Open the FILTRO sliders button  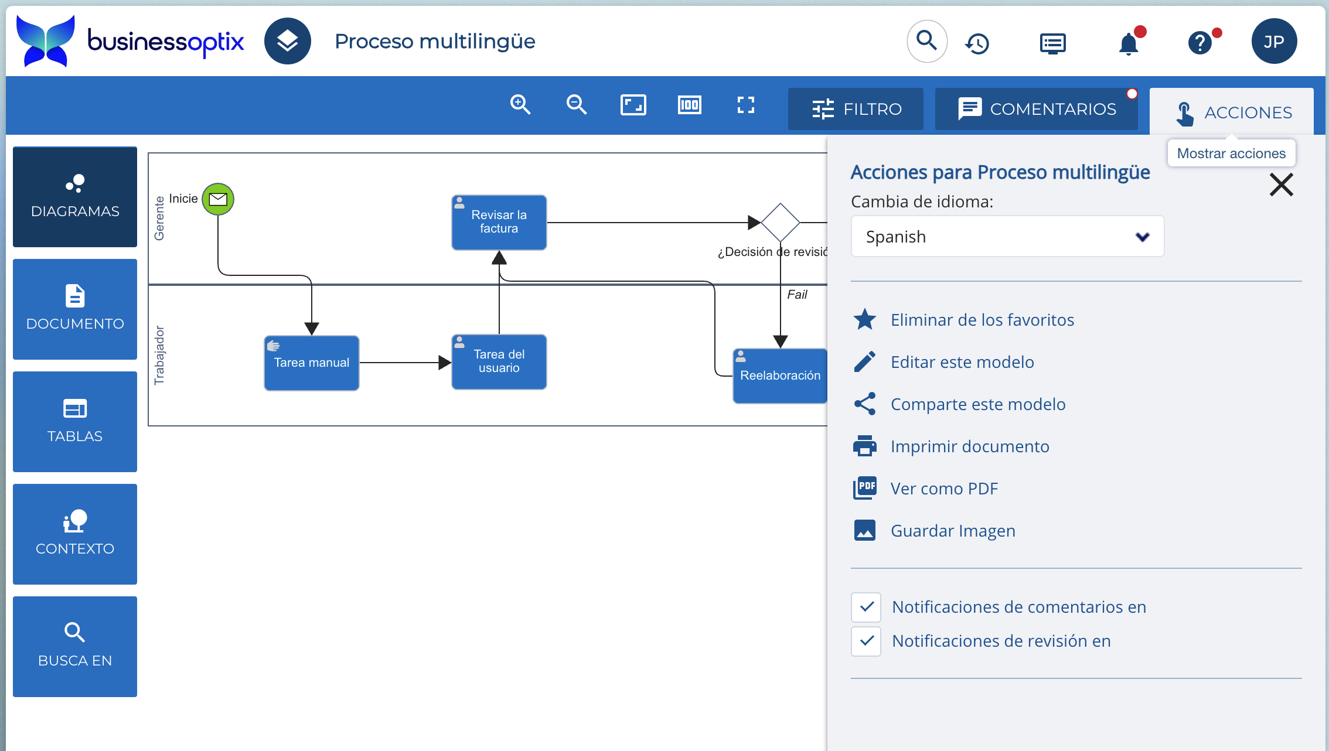pyautogui.click(x=856, y=109)
